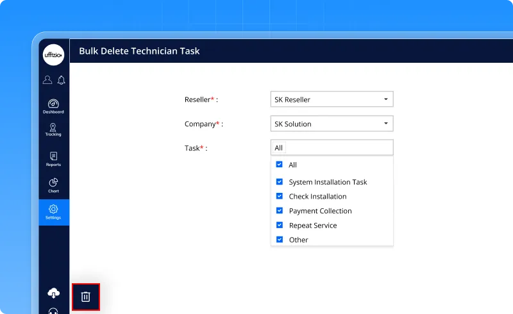Toggle the Repeat Service checkbox
Viewport: 513px width, 314px height.
point(280,225)
